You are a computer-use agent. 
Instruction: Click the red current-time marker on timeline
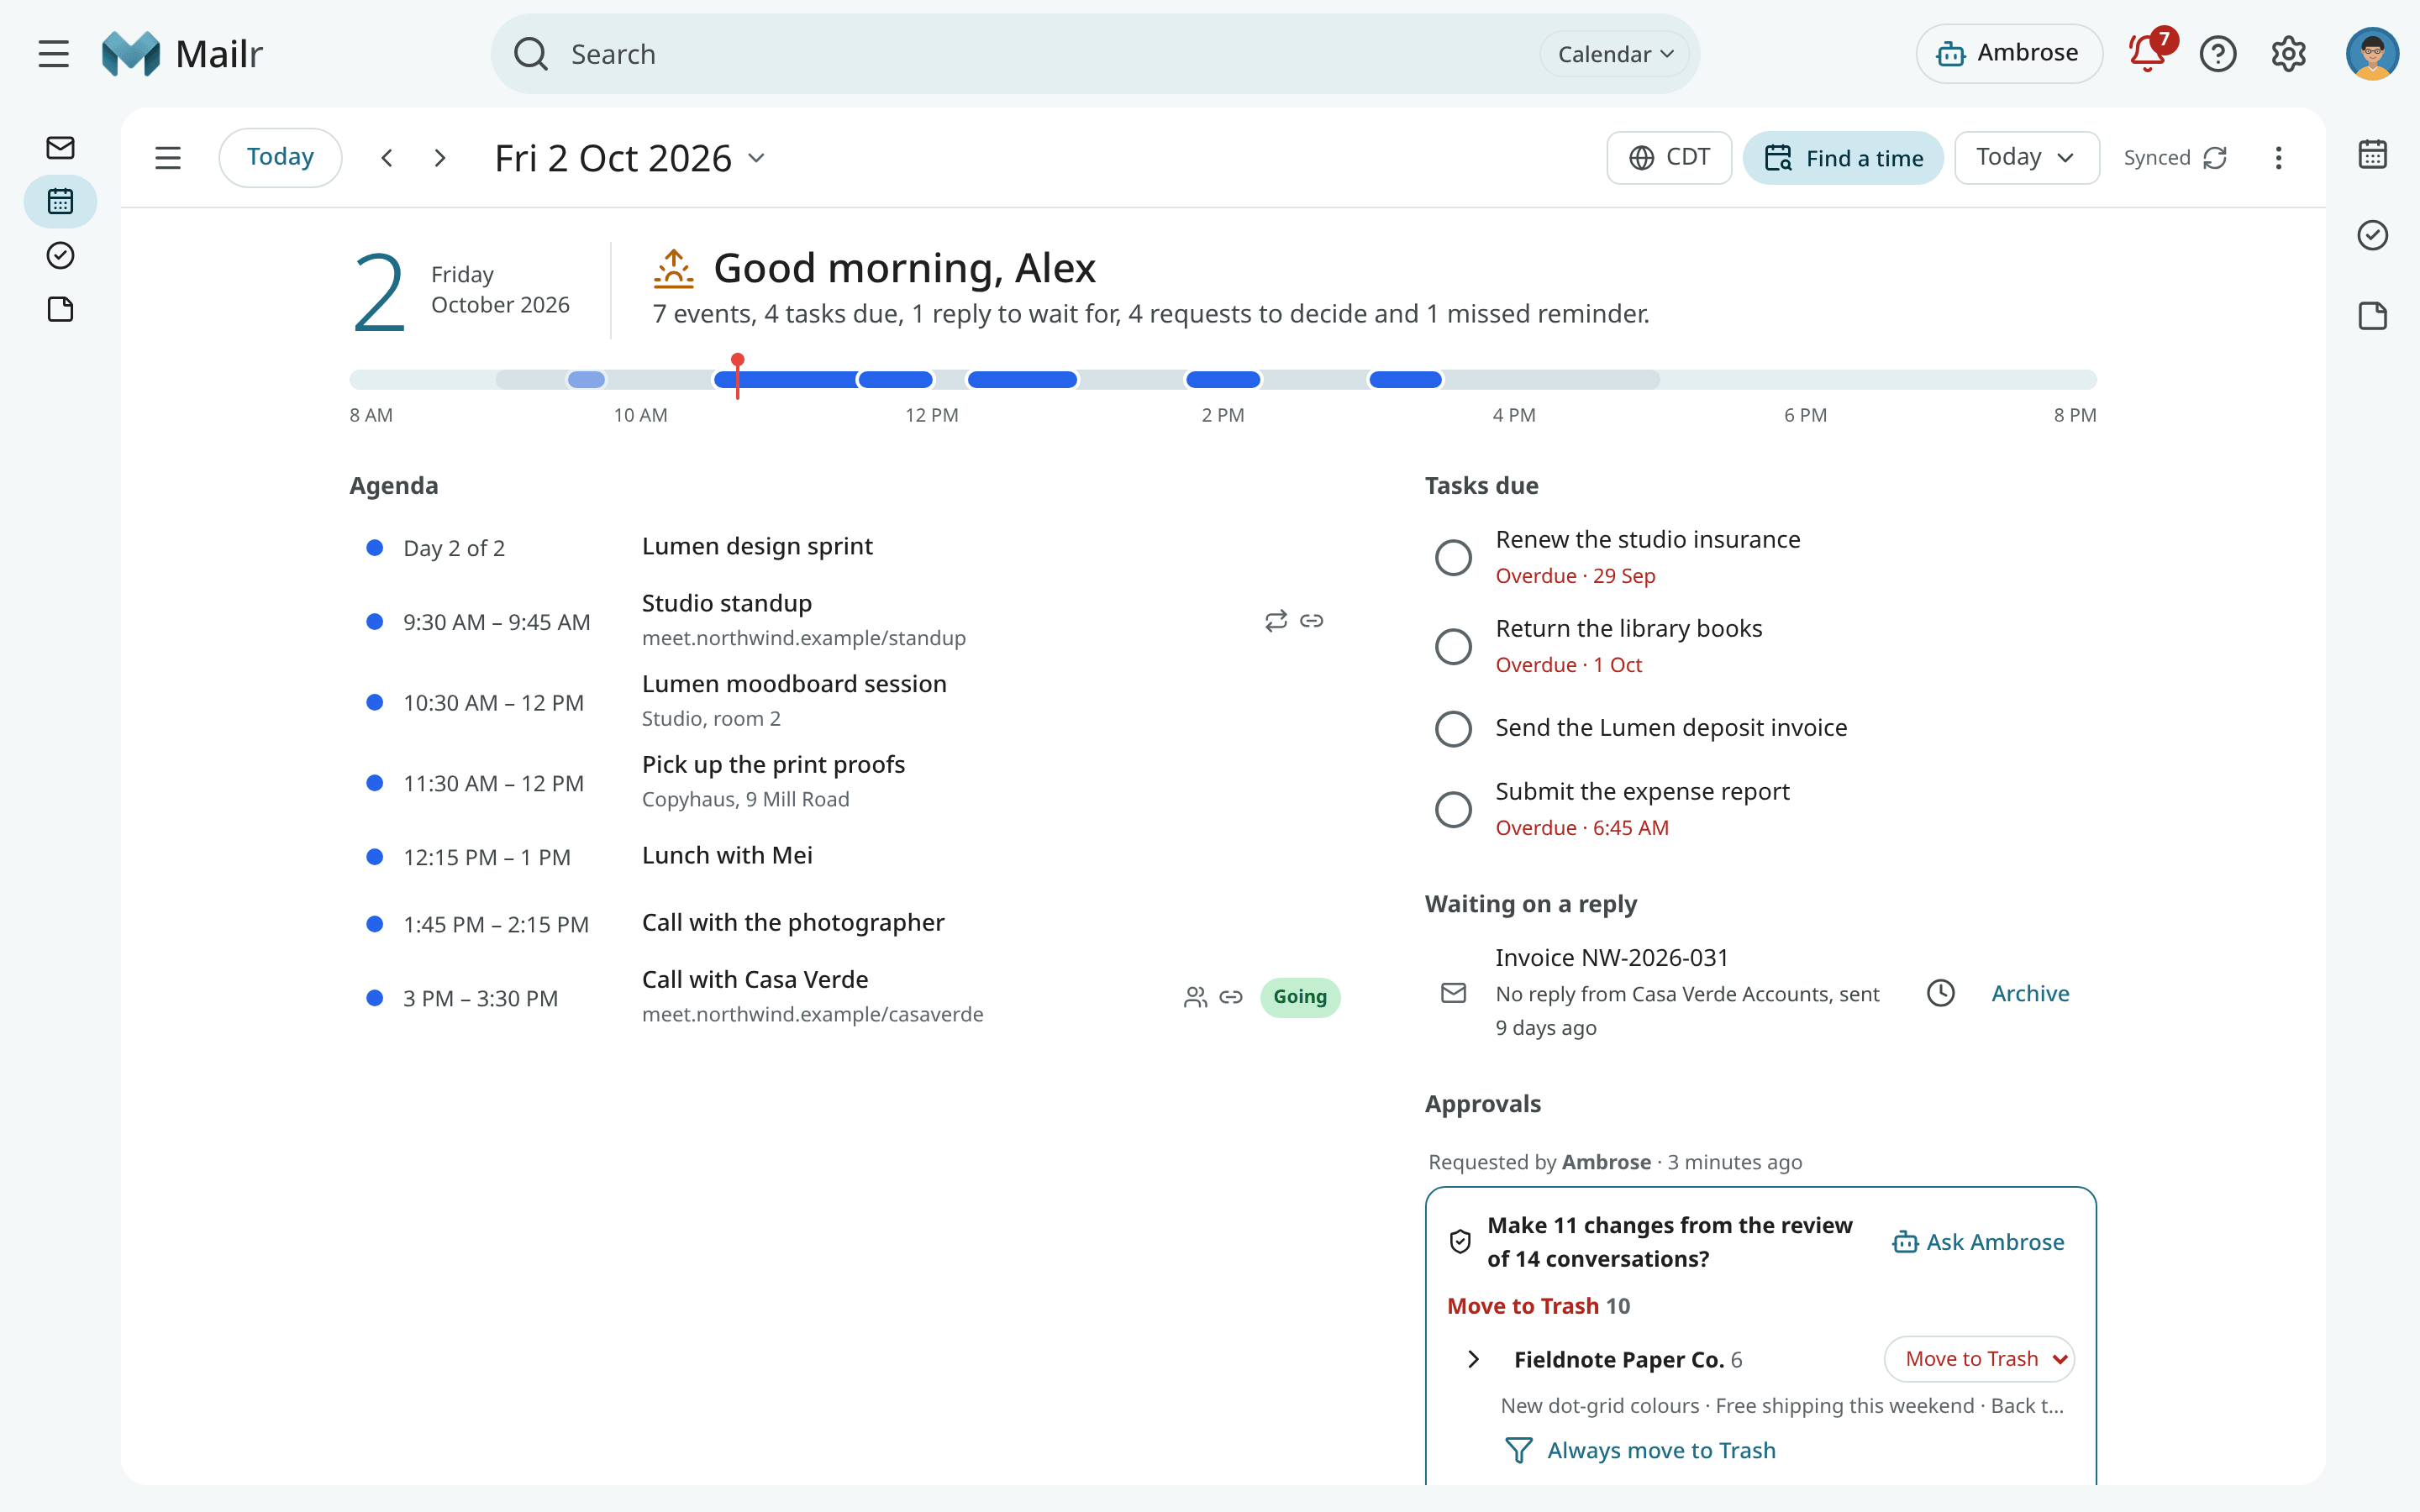pos(737,377)
